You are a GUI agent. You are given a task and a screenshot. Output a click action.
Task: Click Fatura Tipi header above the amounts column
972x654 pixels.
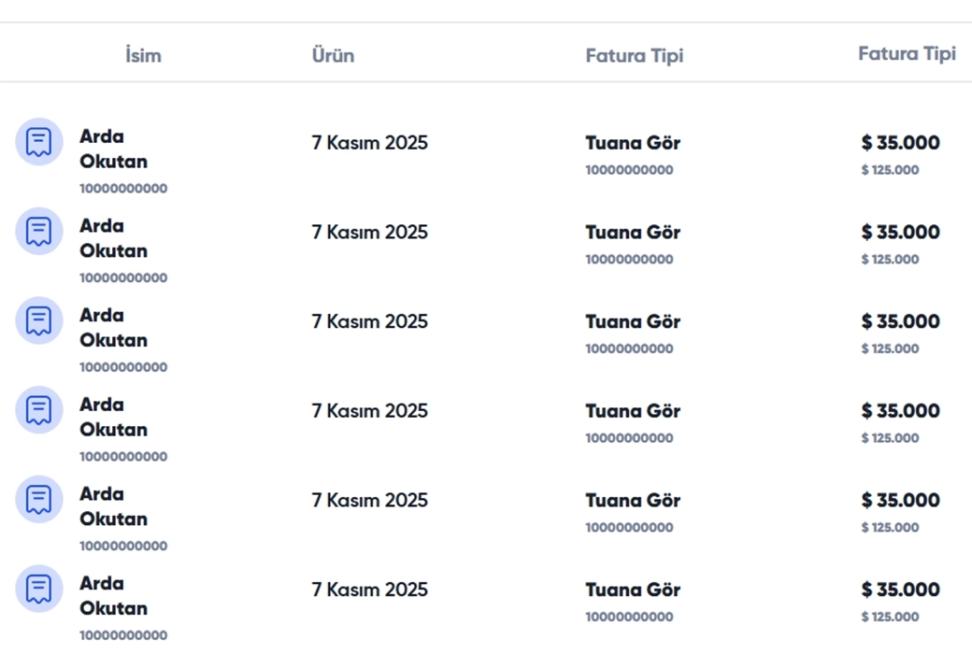tap(907, 53)
